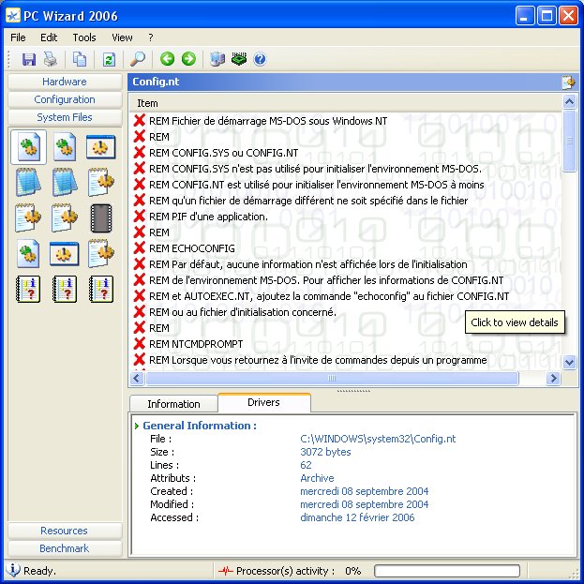Click the Item column header
584x584 pixels.
pyautogui.click(x=346, y=103)
